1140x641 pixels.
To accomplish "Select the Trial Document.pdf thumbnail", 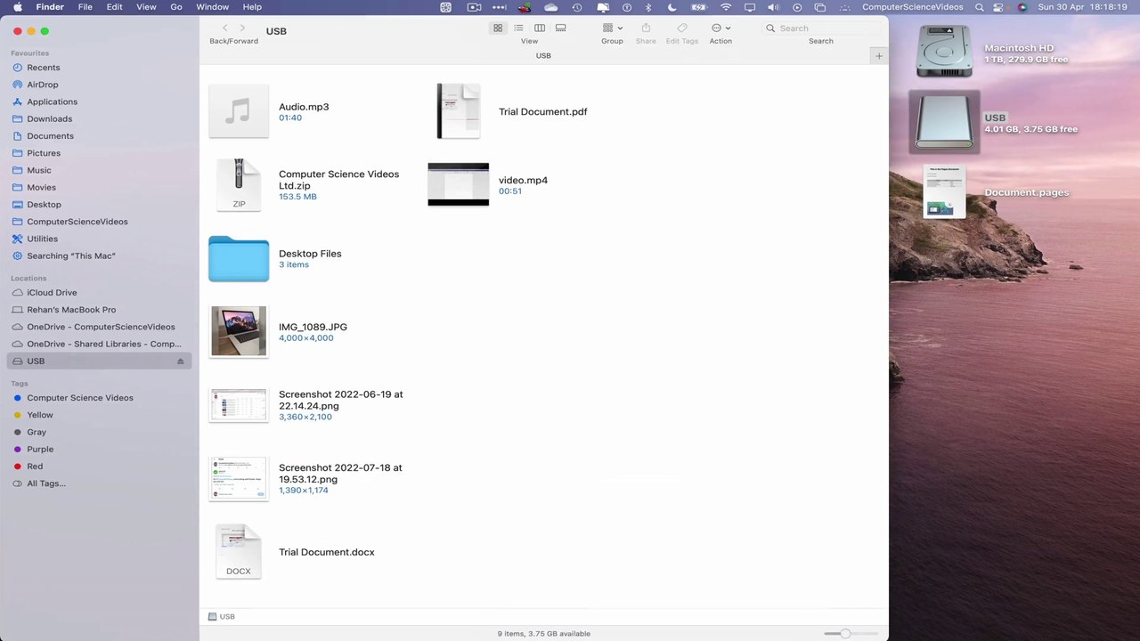I will (459, 111).
